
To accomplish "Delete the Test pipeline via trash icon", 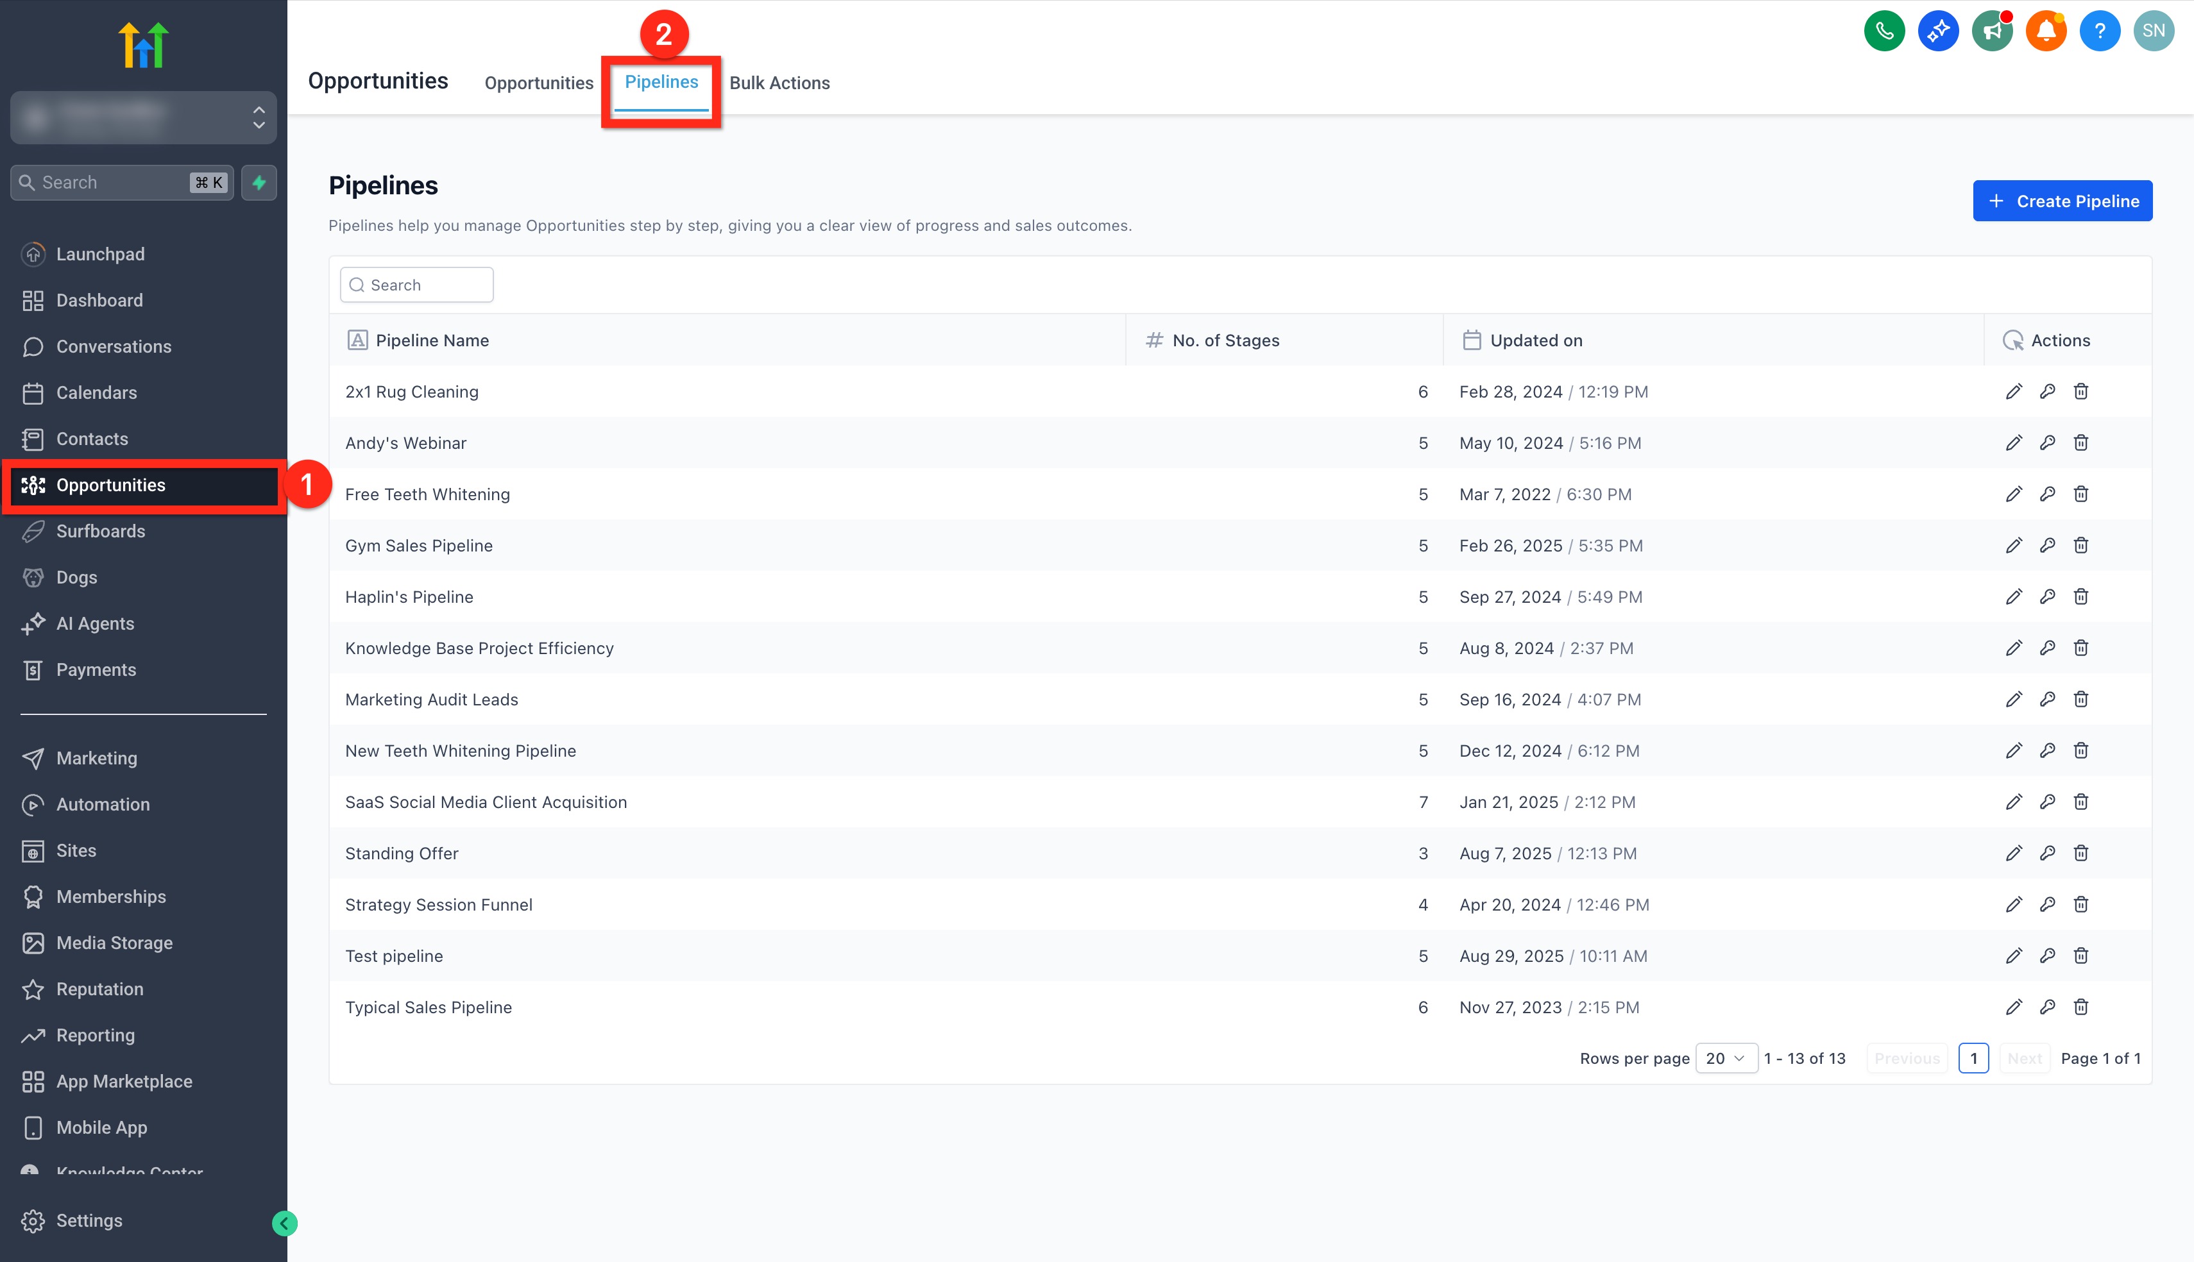I will click(2080, 955).
